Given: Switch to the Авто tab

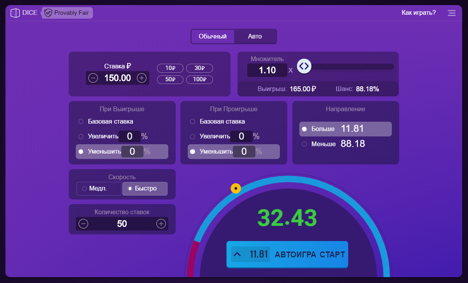Looking at the screenshot, I should (255, 36).
